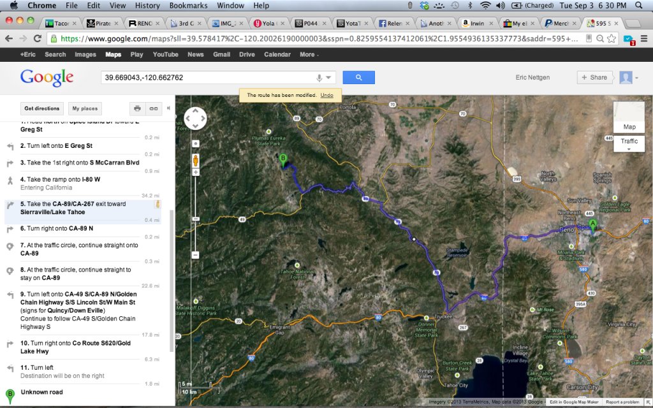Image resolution: width=653 pixels, height=408 pixels.
Task: Click the zoom in plus button
Action: tap(195, 172)
